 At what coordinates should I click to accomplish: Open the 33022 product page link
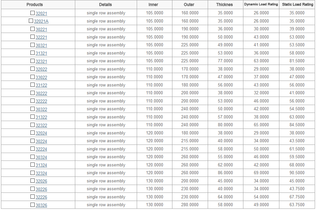point(41,77)
